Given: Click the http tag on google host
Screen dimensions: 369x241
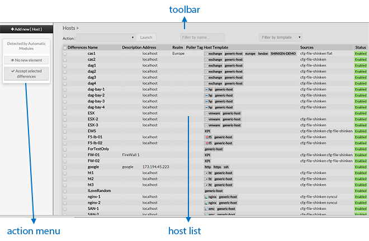Looking at the screenshot, I should point(207,166).
